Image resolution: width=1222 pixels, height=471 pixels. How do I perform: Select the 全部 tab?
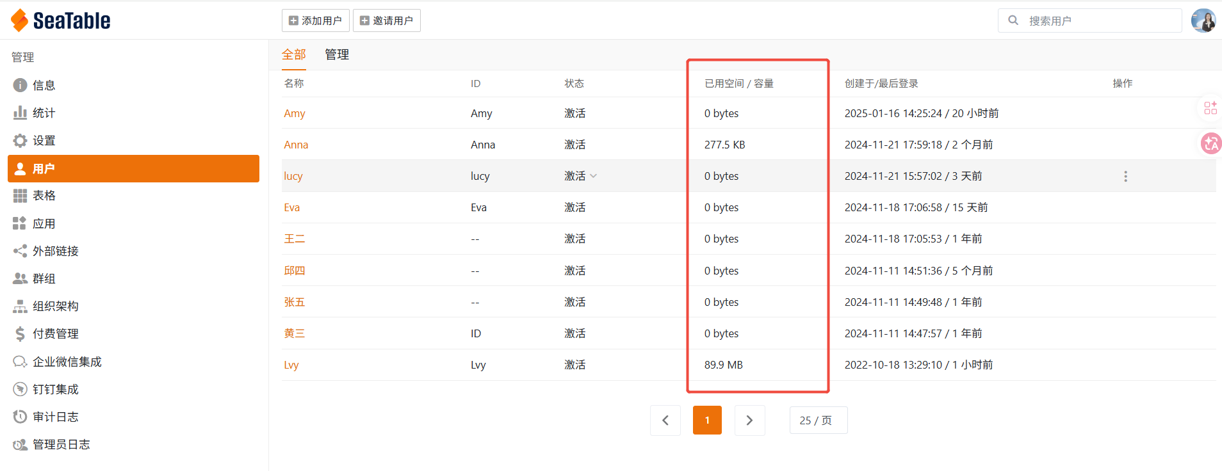click(x=294, y=54)
